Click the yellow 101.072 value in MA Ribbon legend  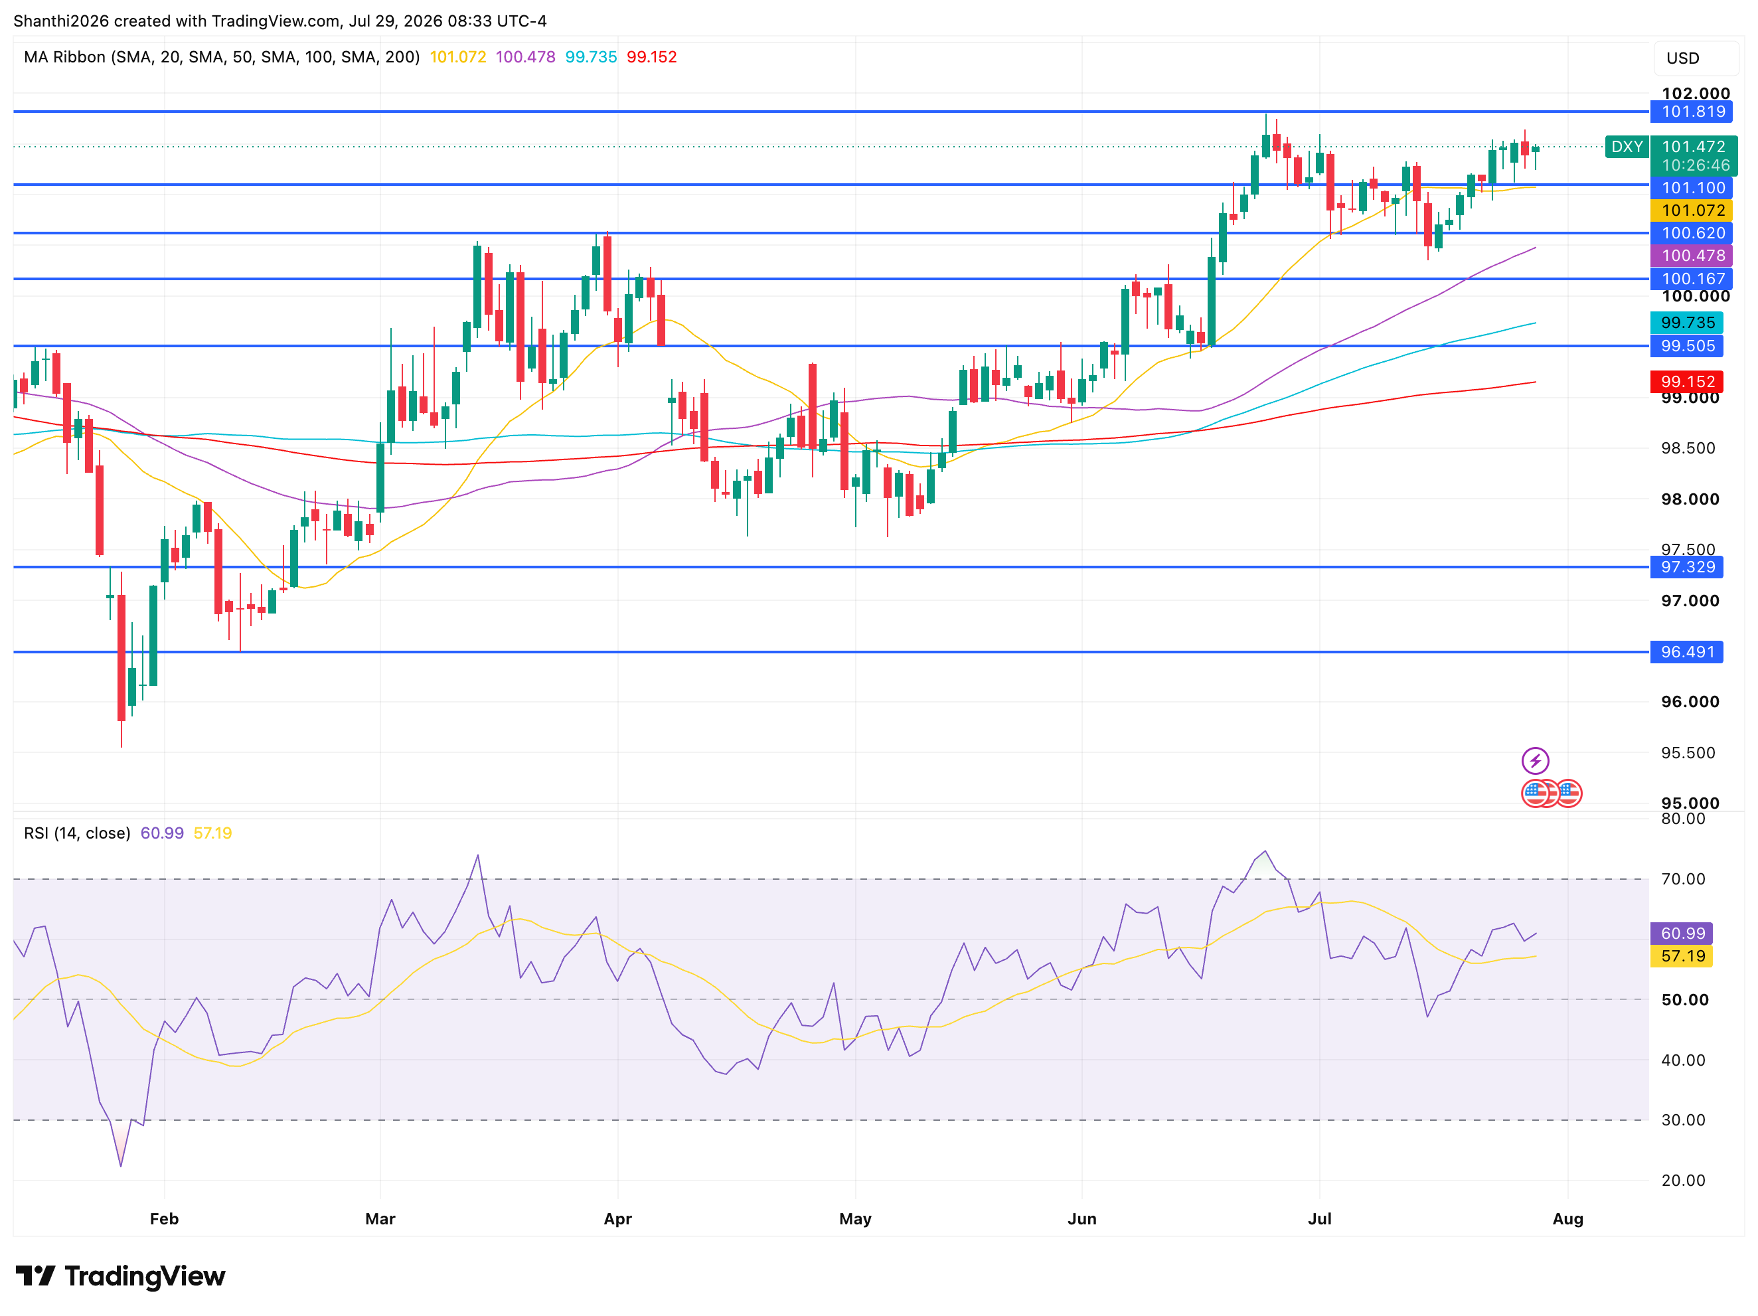[x=458, y=57]
